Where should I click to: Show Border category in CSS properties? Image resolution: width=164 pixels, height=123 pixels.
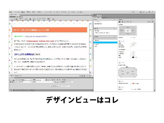[x=125, y=22]
